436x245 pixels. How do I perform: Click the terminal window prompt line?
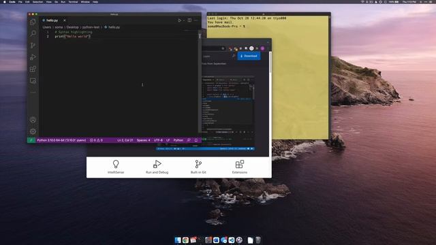226,27
